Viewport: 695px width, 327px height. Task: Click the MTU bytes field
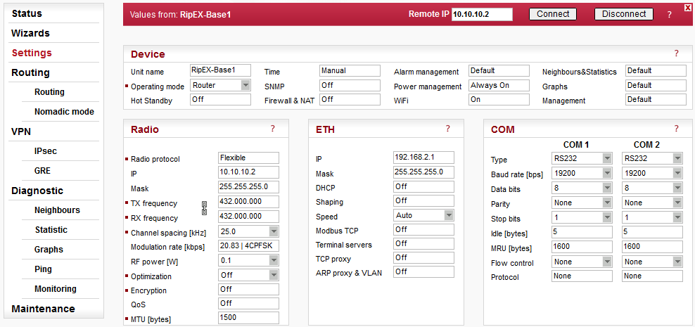(x=248, y=318)
